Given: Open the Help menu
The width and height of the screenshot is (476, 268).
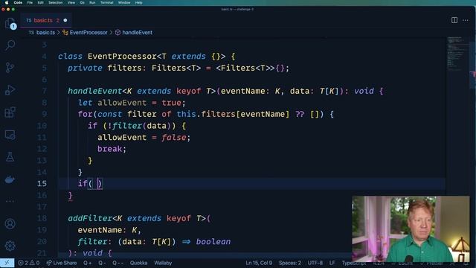Looking at the screenshot, I should point(139,2).
